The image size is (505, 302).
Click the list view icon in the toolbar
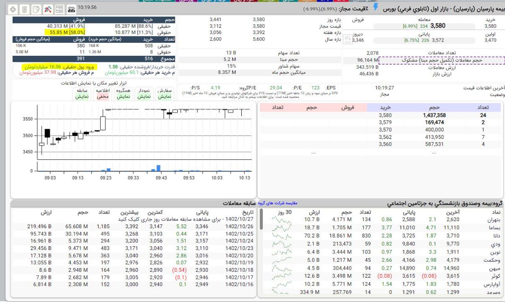click(60, 9)
